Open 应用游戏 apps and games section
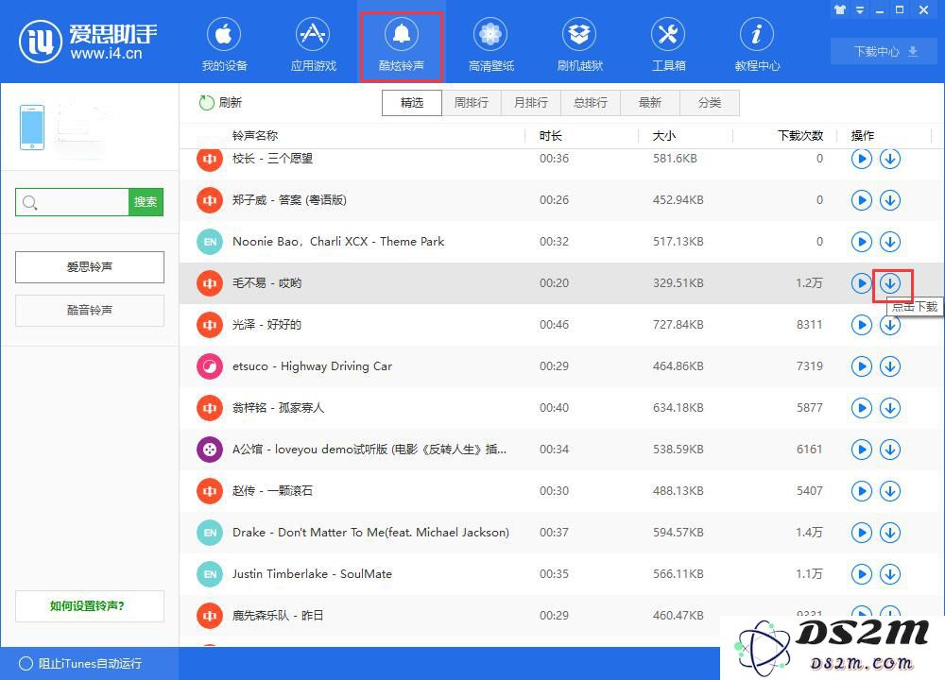The height and width of the screenshot is (680, 945). pos(313,44)
